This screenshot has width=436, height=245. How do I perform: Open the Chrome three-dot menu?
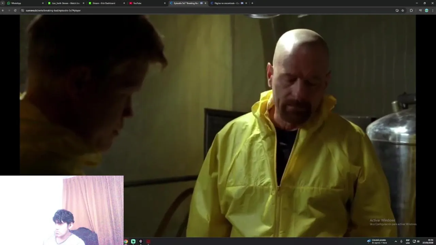click(x=433, y=11)
